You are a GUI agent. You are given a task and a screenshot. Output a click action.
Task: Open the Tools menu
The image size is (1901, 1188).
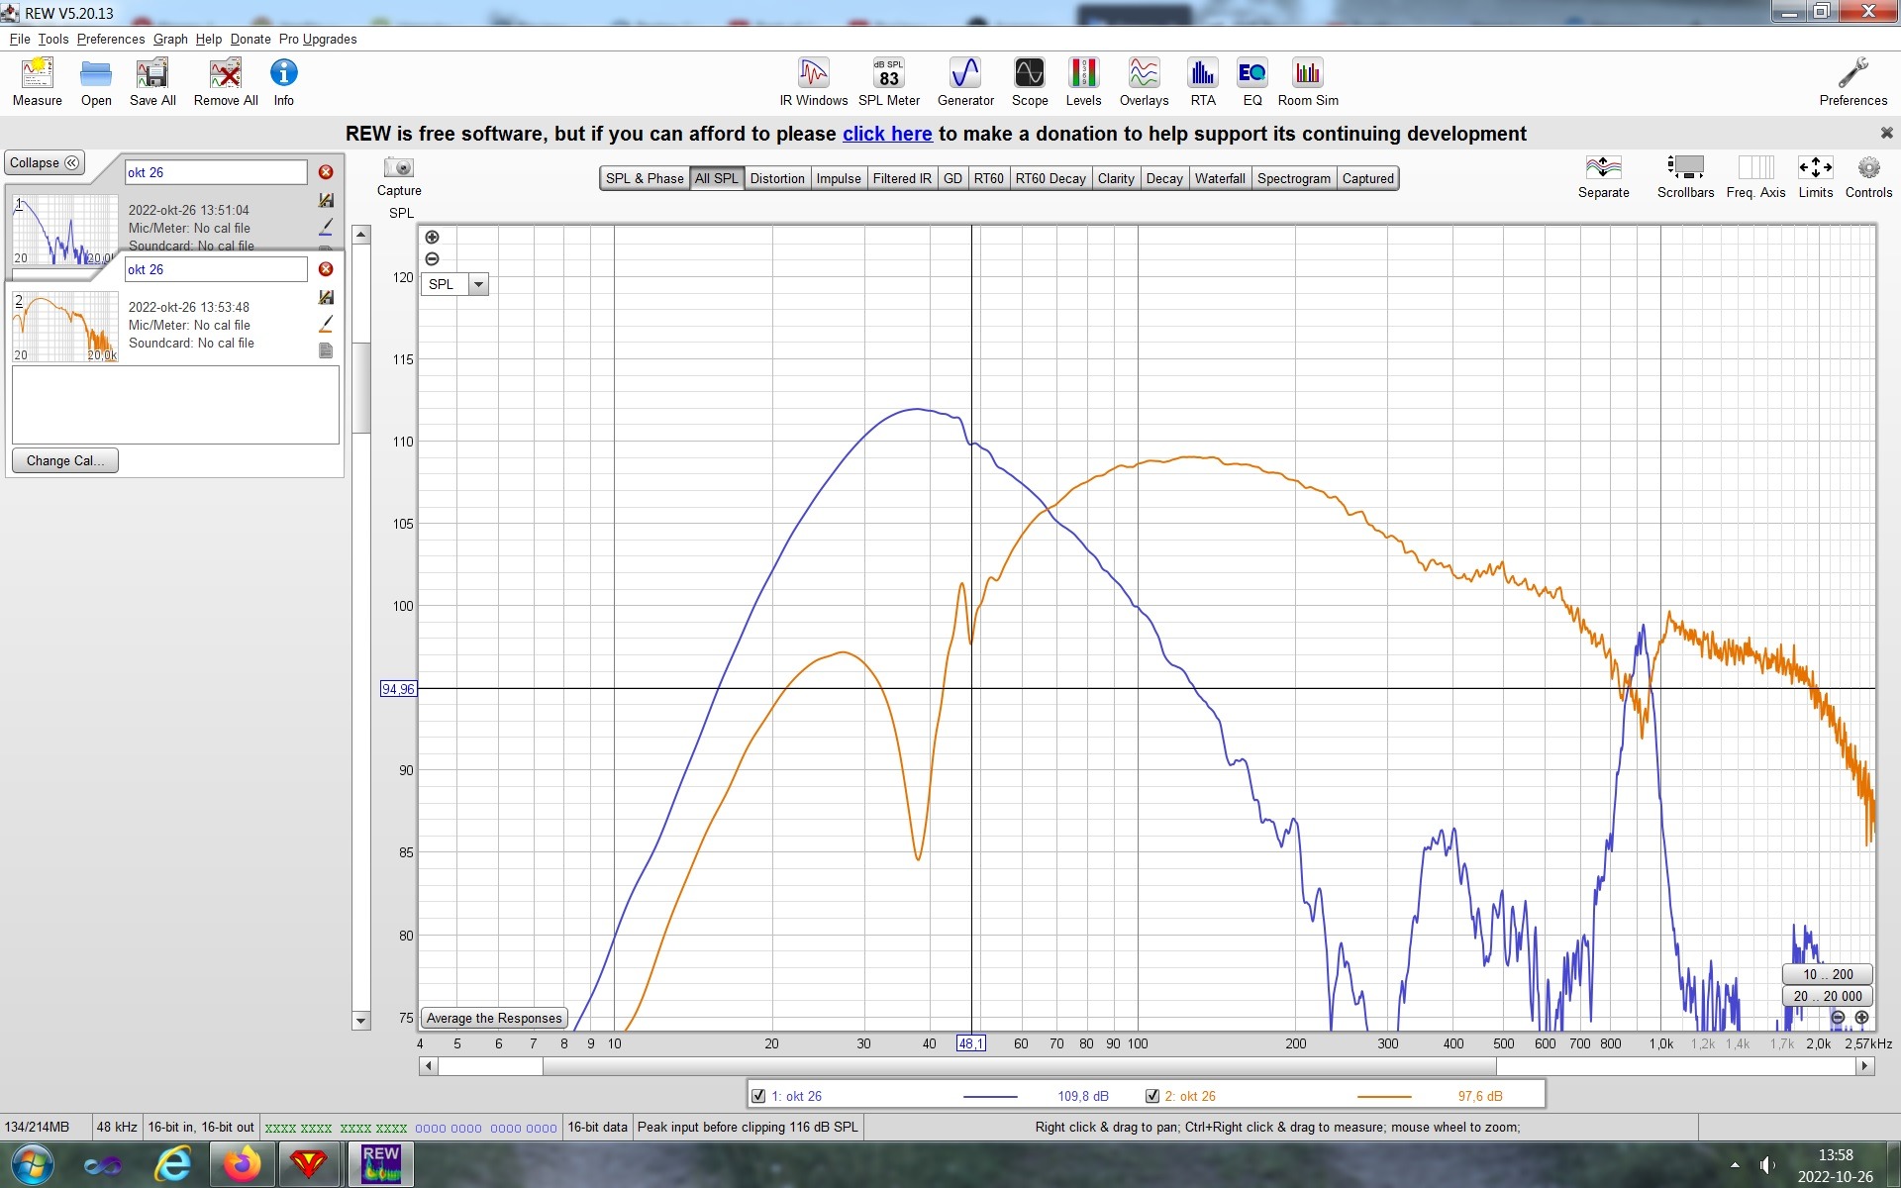pyautogui.click(x=53, y=40)
